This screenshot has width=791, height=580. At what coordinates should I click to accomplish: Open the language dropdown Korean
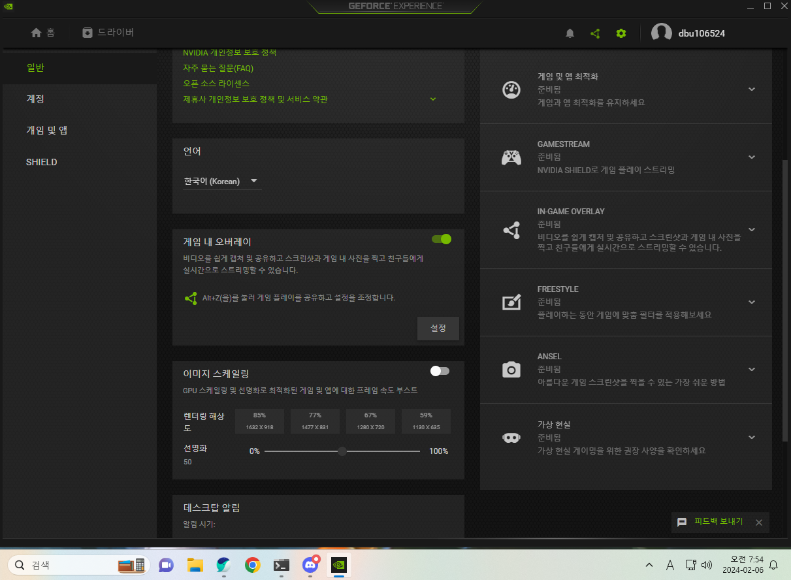(x=221, y=181)
